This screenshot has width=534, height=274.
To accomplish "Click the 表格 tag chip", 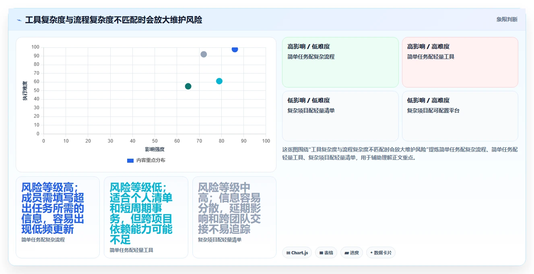I will pos(326,253).
